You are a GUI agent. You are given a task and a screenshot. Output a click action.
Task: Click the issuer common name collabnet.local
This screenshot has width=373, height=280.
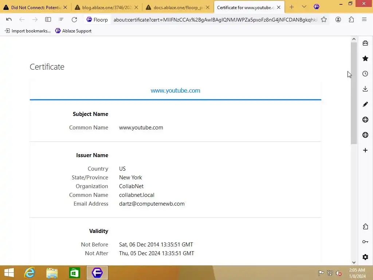click(137, 195)
